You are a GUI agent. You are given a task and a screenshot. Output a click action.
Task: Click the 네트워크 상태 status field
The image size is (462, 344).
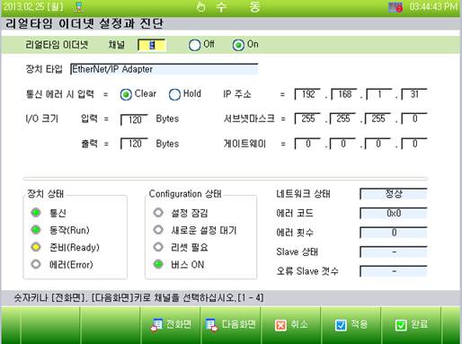(x=394, y=194)
